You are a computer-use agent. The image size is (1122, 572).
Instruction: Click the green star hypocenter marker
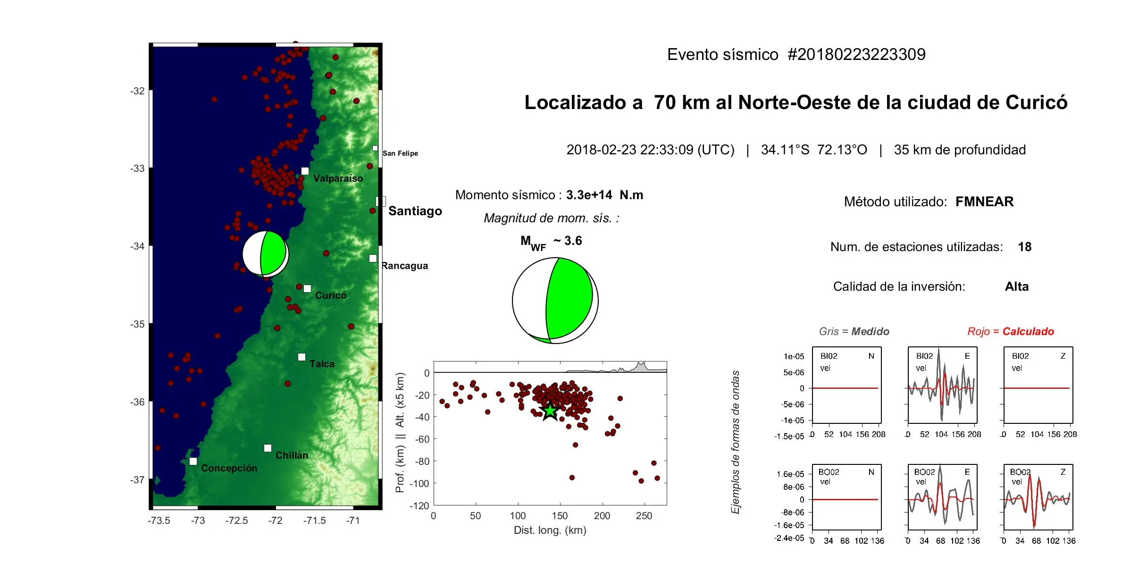pyautogui.click(x=550, y=412)
